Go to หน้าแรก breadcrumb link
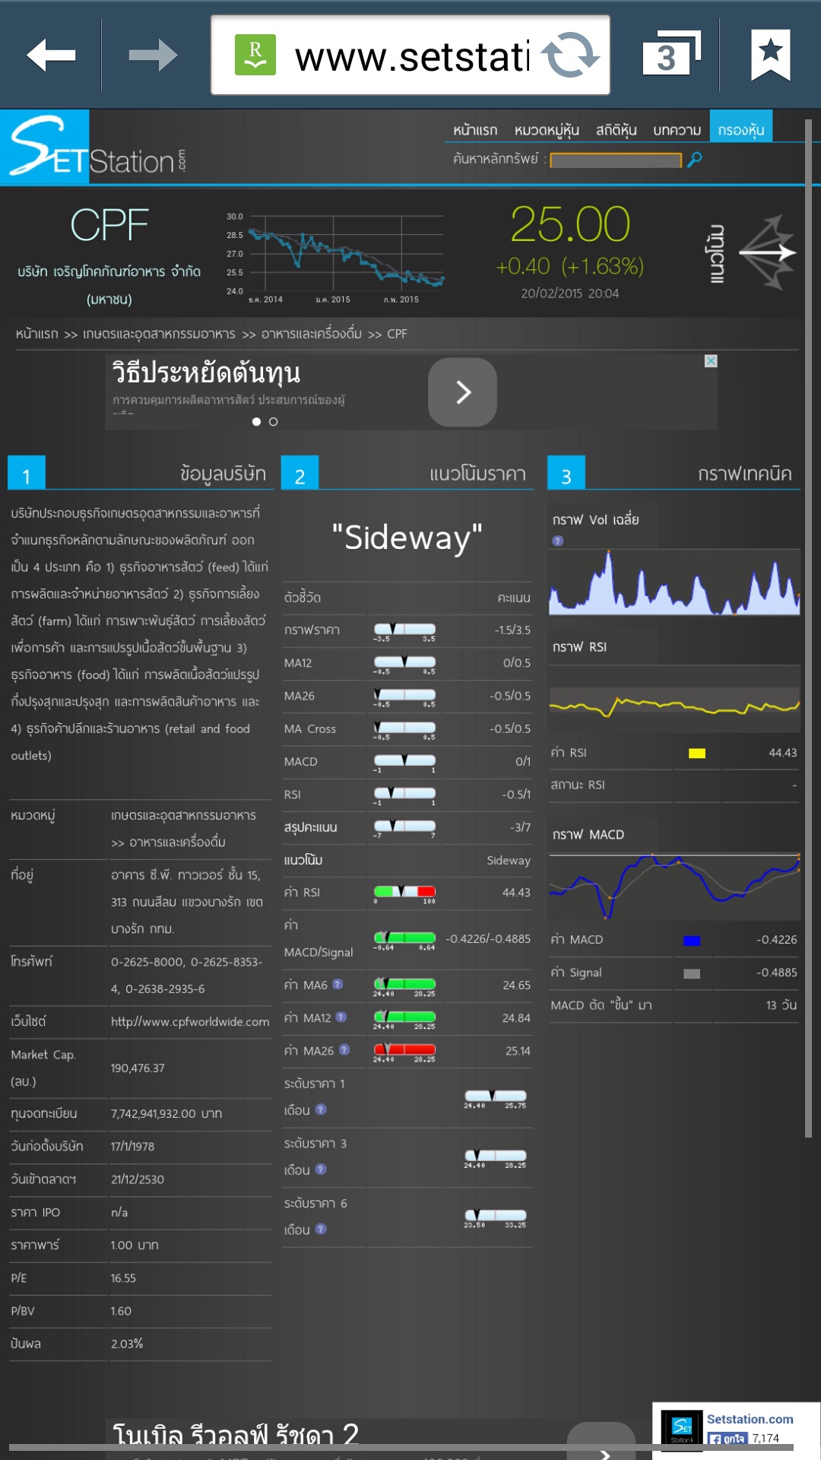This screenshot has width=821, height=1460. (x=36, y=334)
